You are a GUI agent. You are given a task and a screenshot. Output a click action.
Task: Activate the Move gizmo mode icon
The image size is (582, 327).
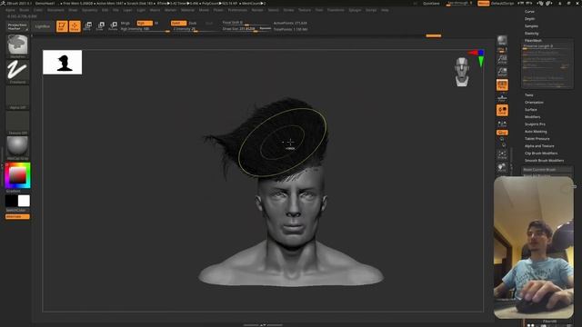click(x=87, y=26)
